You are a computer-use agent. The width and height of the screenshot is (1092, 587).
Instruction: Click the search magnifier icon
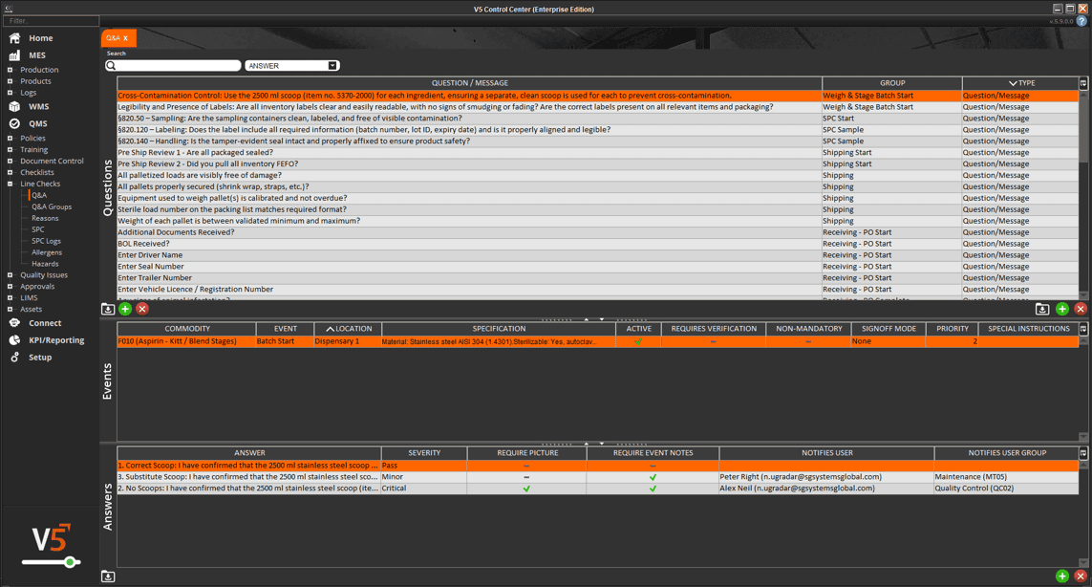(x=111, y=66)
